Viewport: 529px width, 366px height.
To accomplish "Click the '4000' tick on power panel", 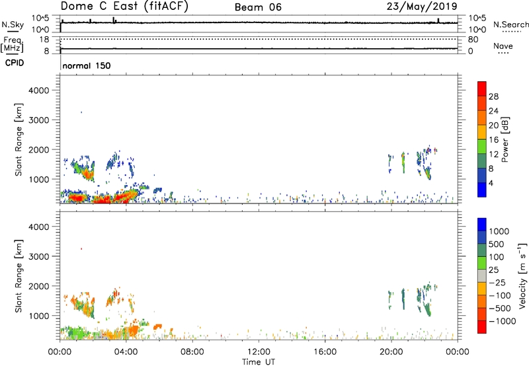I will click(39, 91).
